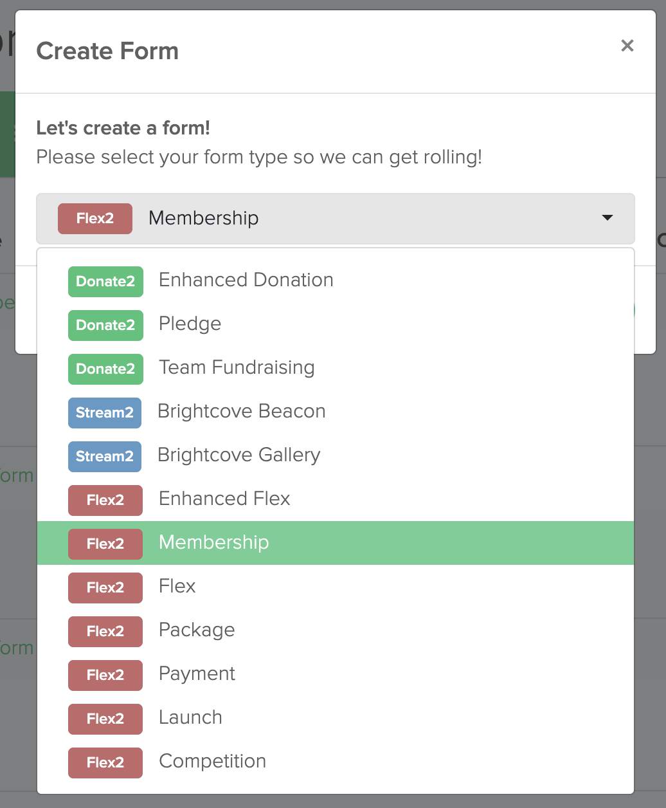Image resolution: width=666 pixels, height=808 pixels.
Task: Select the Package option
Action: 197,630
